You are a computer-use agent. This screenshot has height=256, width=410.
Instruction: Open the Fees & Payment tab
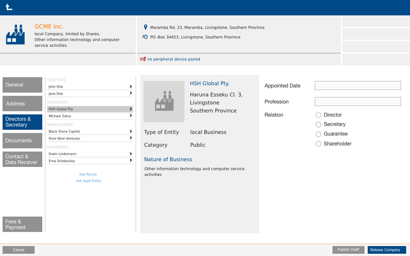(22, 224)
